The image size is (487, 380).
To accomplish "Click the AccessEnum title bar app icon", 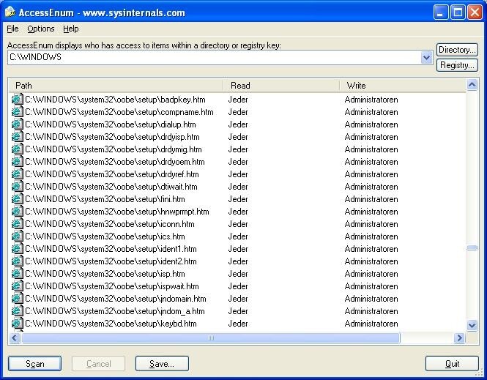I will [x=10, y=12].
